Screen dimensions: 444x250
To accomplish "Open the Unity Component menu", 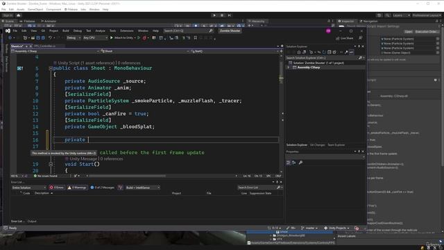I will tap(53, 9).
